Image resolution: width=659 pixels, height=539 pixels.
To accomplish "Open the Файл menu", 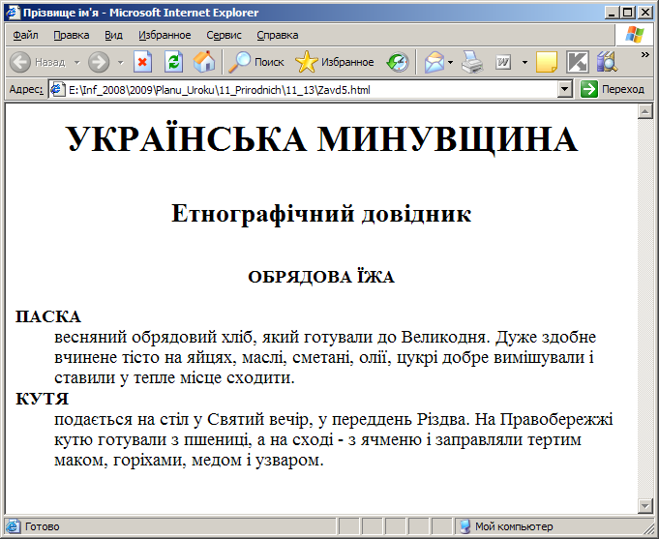I will click(25, 35).
